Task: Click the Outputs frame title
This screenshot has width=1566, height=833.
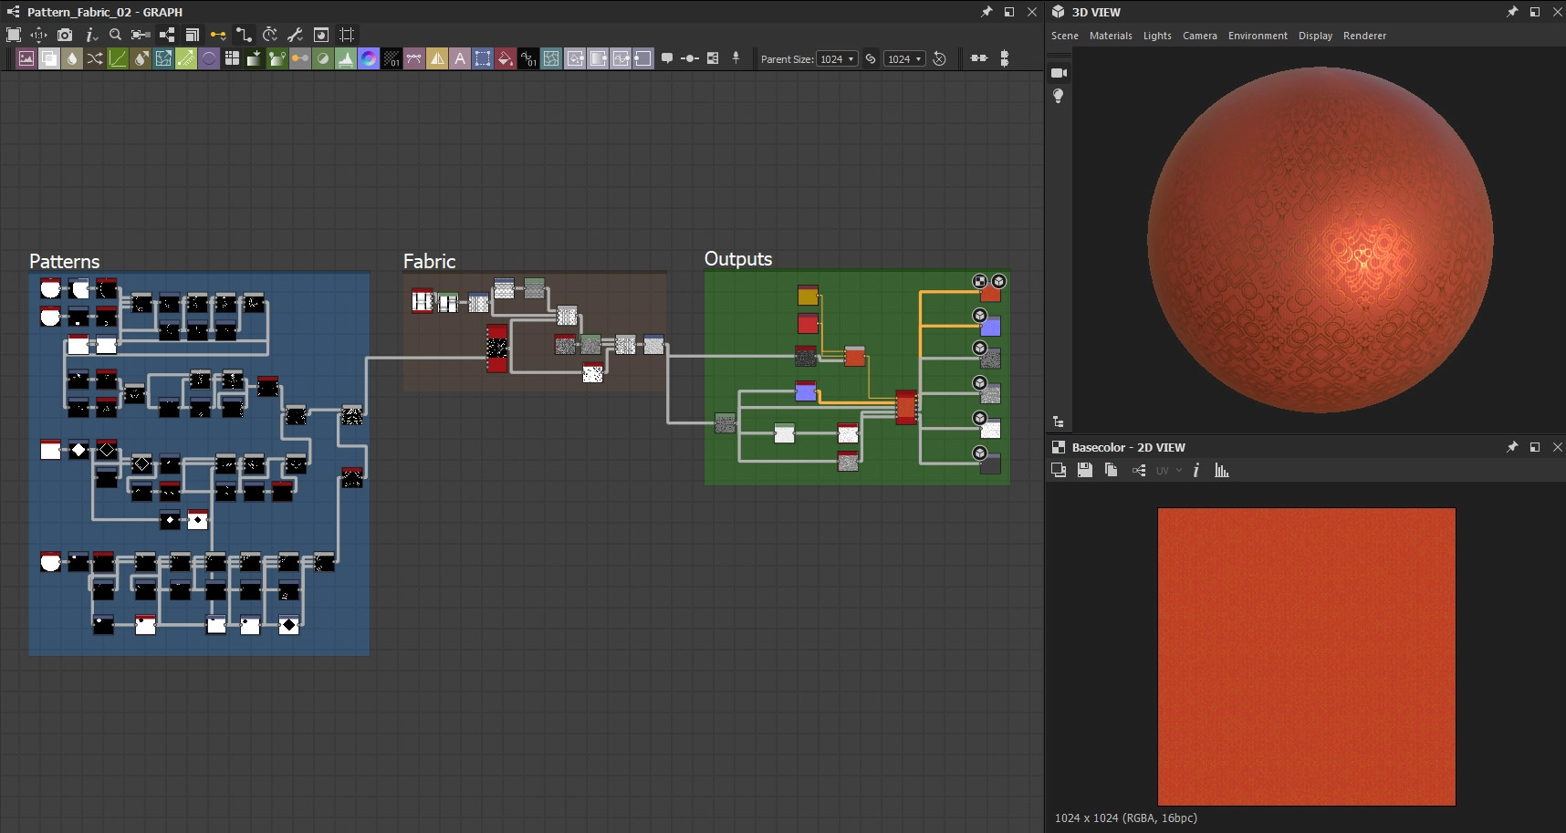Action: coord(738,259)
